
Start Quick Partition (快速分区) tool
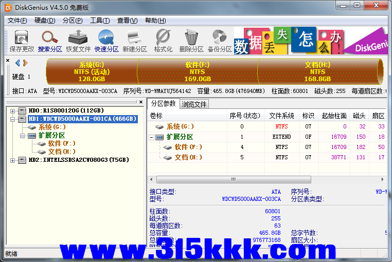point(106,41)
